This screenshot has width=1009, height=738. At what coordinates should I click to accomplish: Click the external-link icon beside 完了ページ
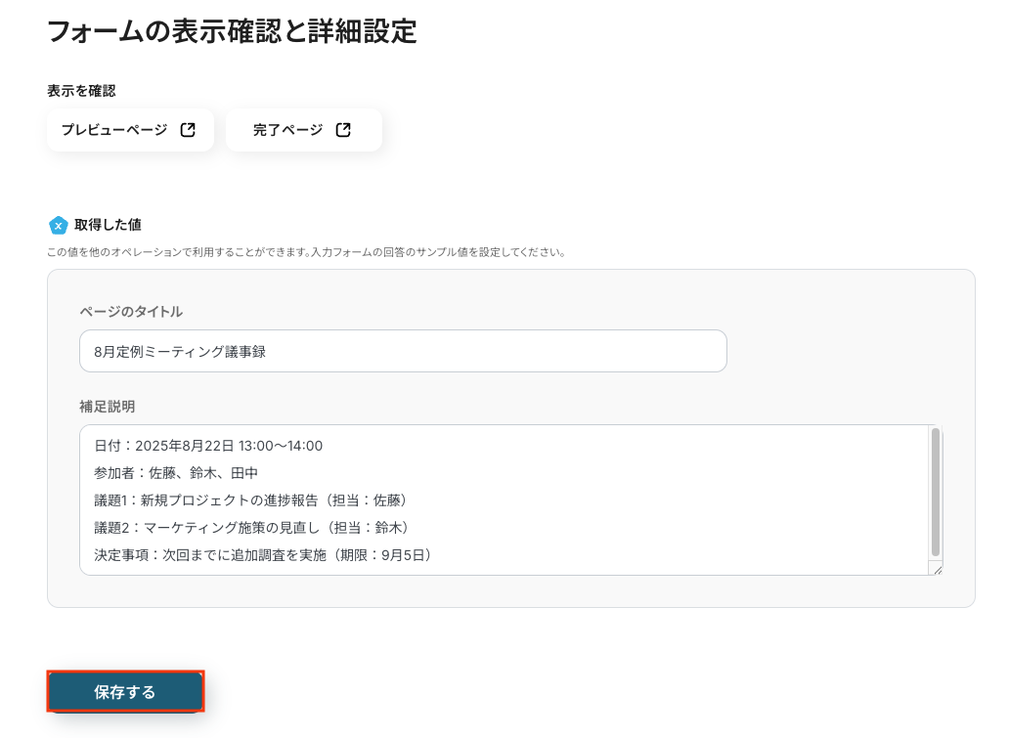click(343, 130)
